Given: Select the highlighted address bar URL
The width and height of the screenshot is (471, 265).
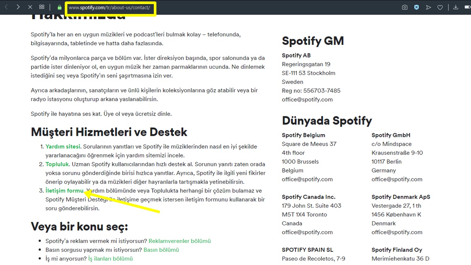Looking at the screenshot, I should [x=110, y=7].
